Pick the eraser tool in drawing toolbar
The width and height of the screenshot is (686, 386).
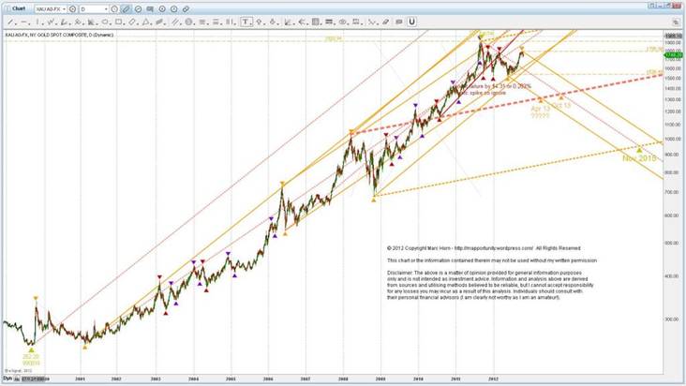pyautogui.click(x=385, y=22)
